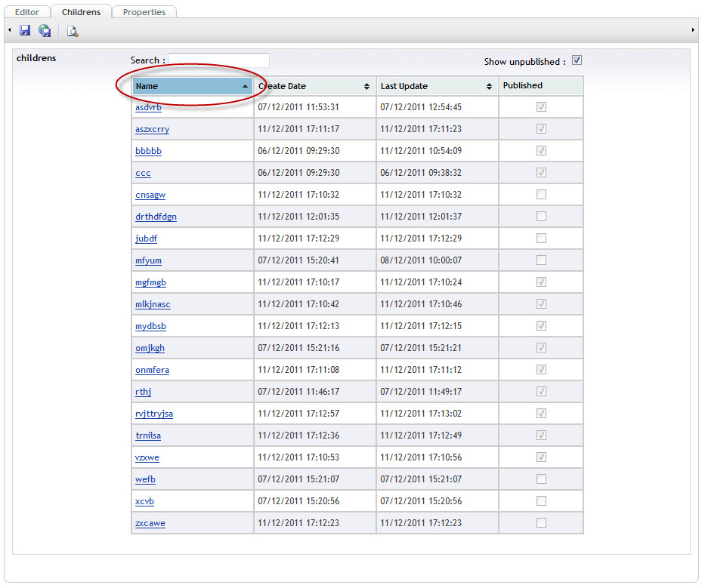The height and width of the screenshot is (588, 705).
Task: Click last update "06/12/2011 09:38:32"
Action: click(421, 173)
